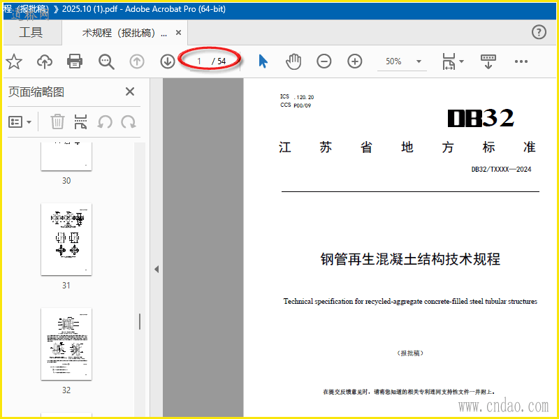
Task: Click the standard number DB32/TXXXX—2024
Action: click(501, 169)
